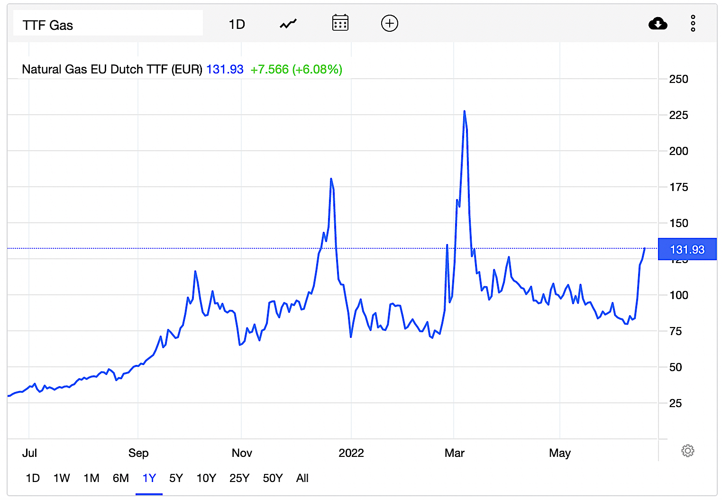Click the plus icon to add comparison
Viewport: 722px width, 500px height.
[389, 23]
